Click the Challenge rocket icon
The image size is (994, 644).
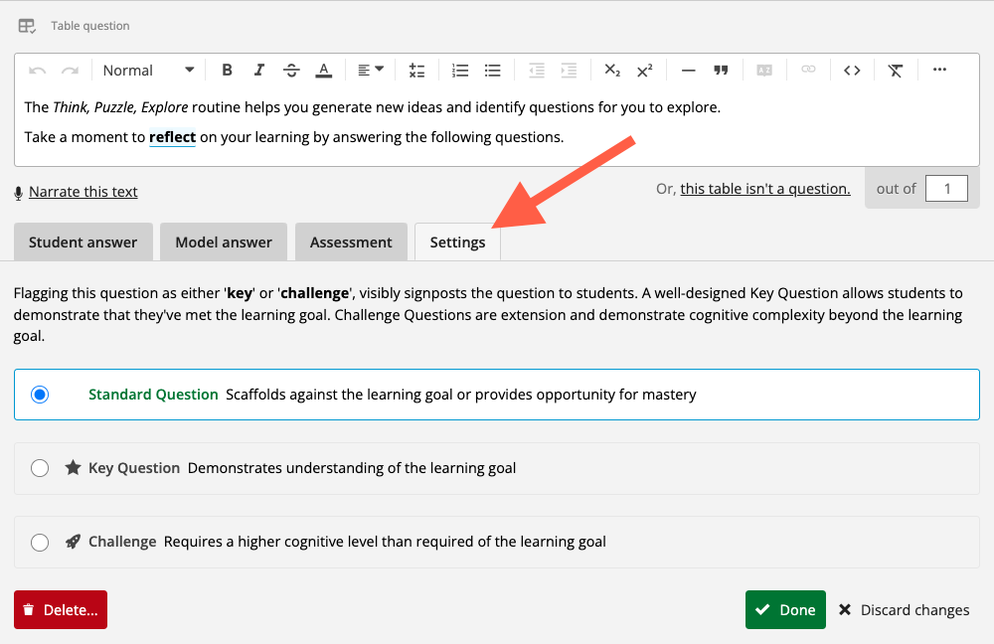(73, 542)
